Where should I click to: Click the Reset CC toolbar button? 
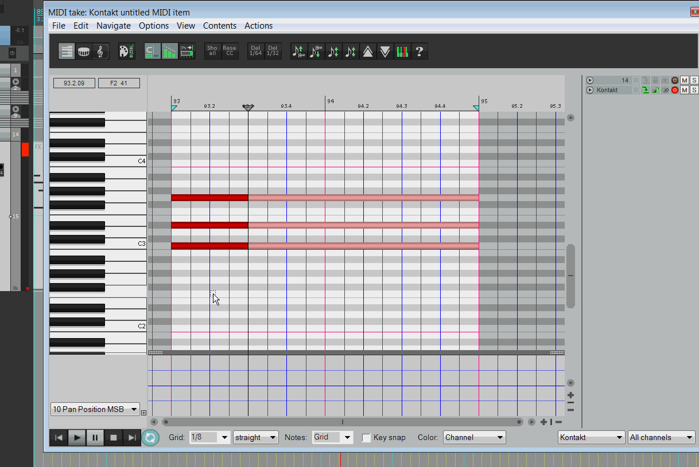click(230, 52)
